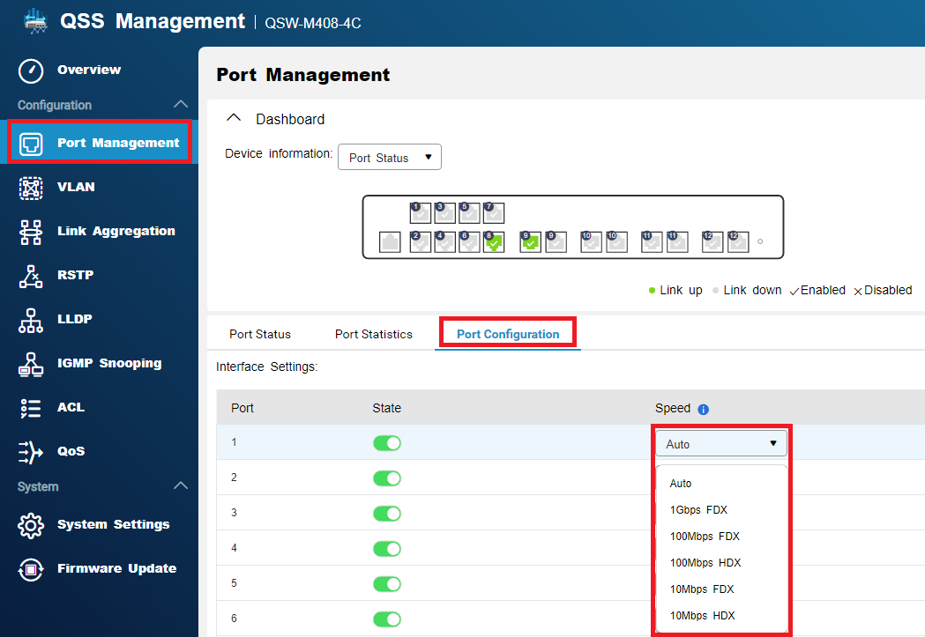Select port 6 in the switch diagram
Viewport: 925px width, 637px height.
469,241
